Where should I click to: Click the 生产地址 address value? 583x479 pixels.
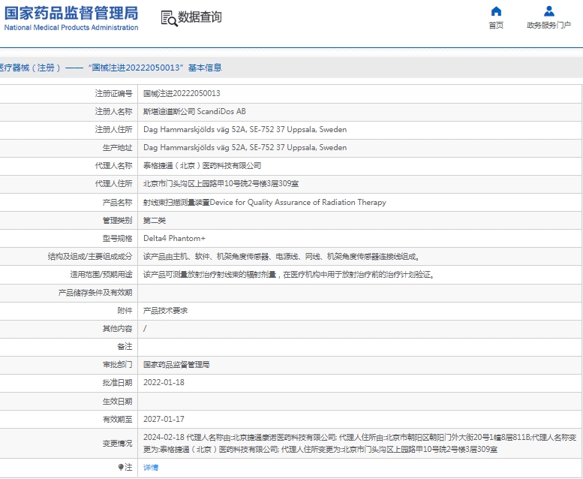tap(245, 147)
